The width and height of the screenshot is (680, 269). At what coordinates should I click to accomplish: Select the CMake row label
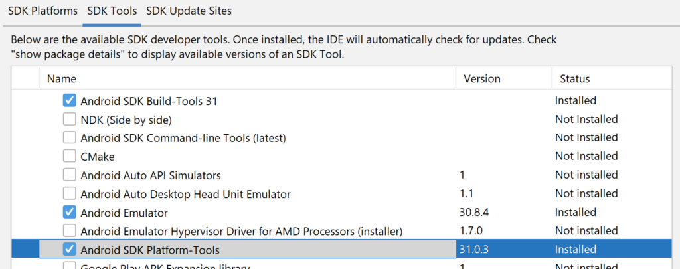(98, 157)
